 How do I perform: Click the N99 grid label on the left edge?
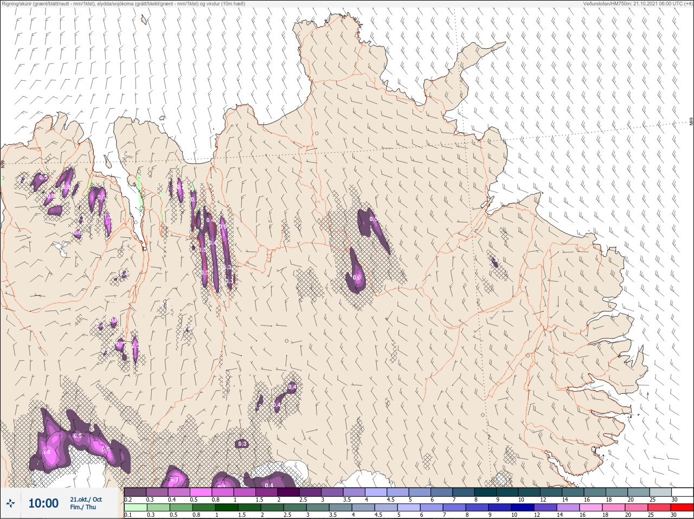[3, 163]
